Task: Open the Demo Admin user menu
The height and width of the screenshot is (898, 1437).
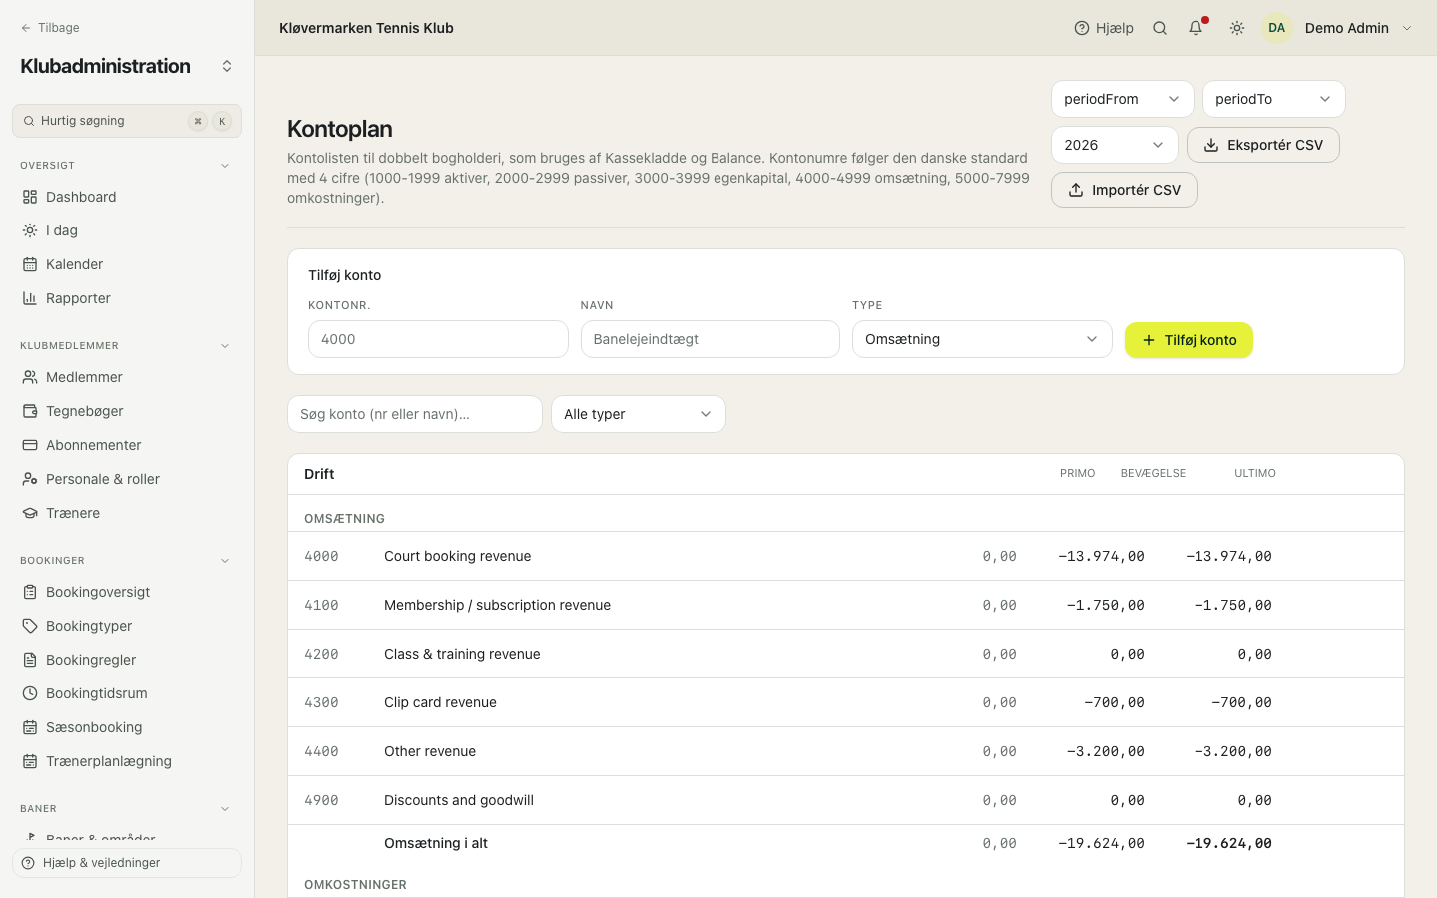Action: pyautogui.click(x=1338, y=28)
